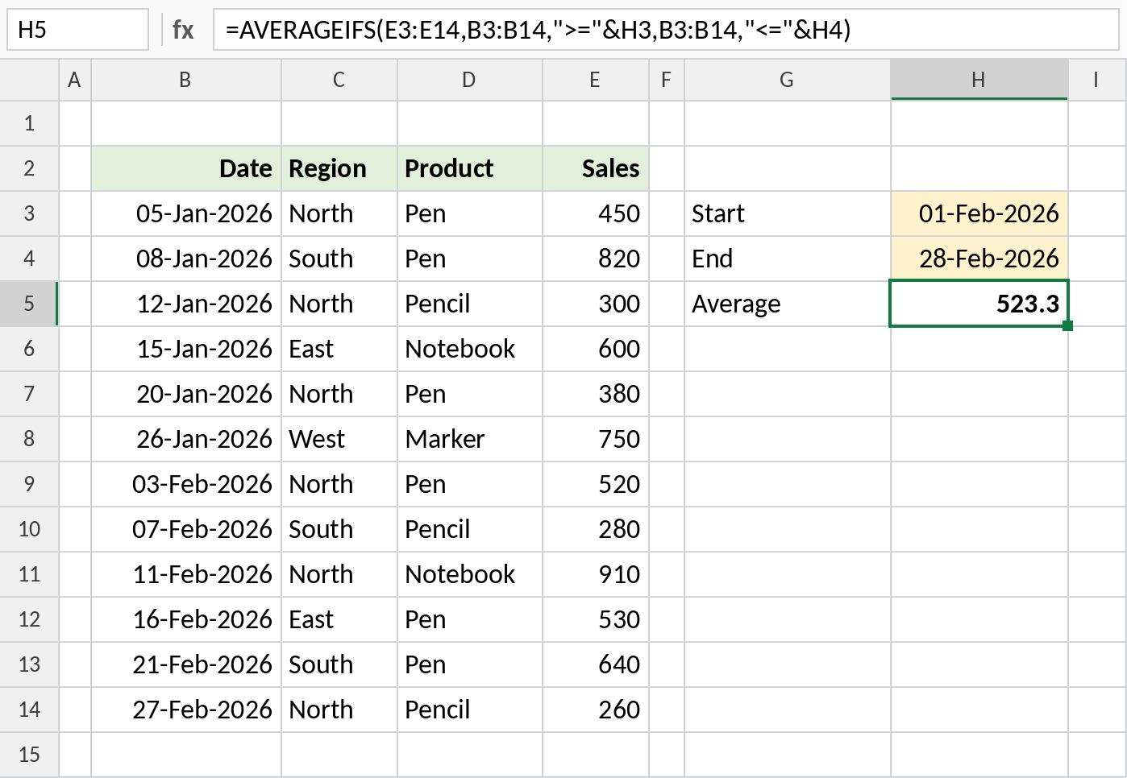
Task: Click the Average label cell
Action: point(788,304)
